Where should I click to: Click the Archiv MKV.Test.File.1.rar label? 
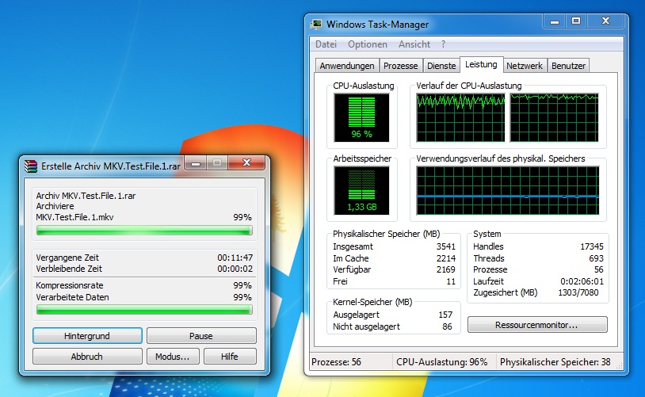86,196
